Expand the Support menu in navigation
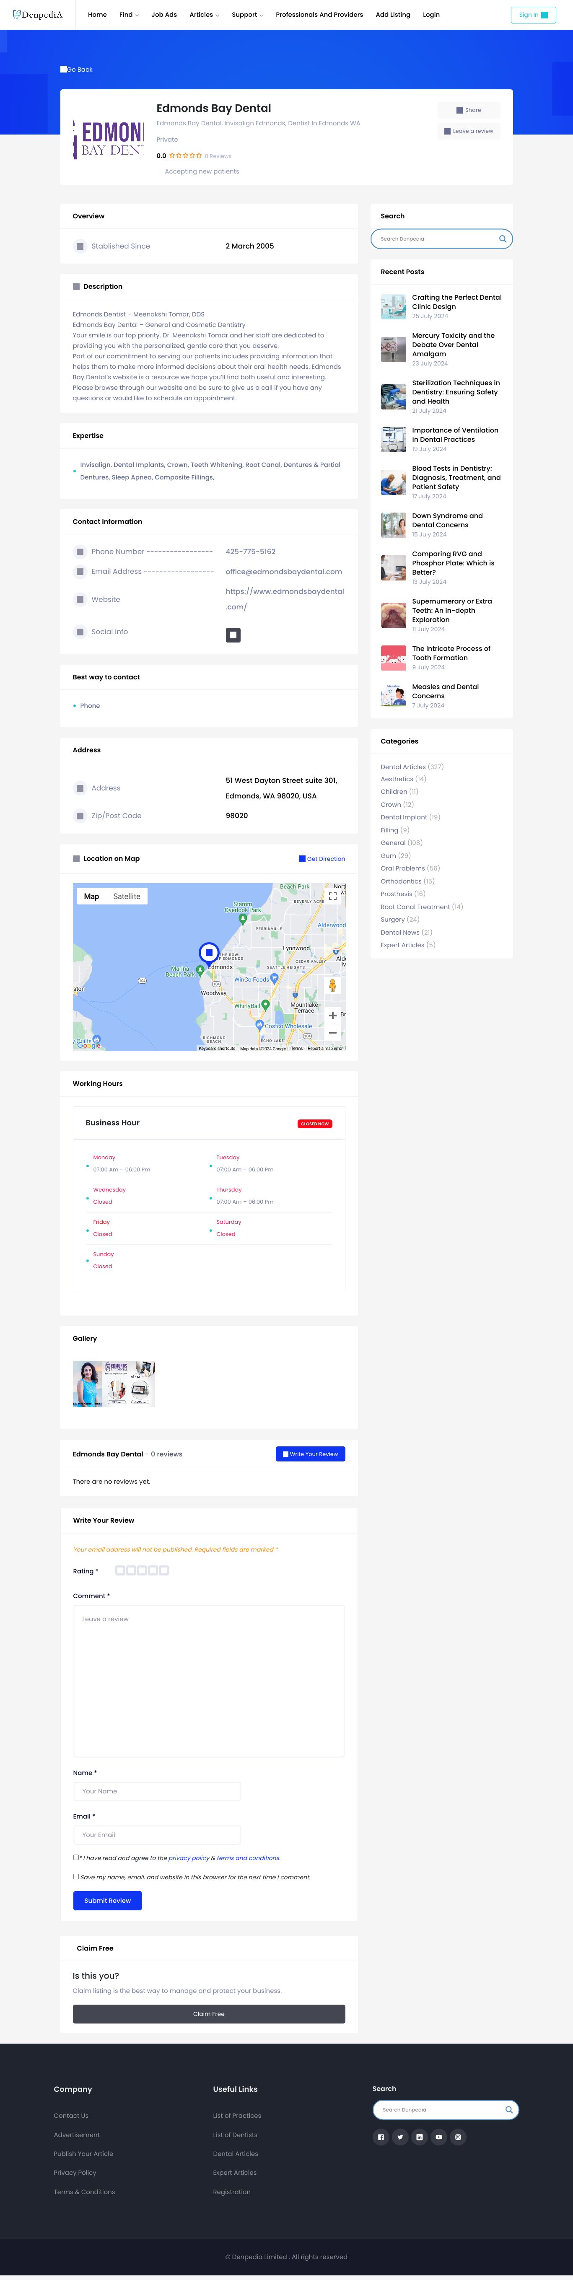The width and height of the screenshot is (573, 2280). tap(247, 15)
